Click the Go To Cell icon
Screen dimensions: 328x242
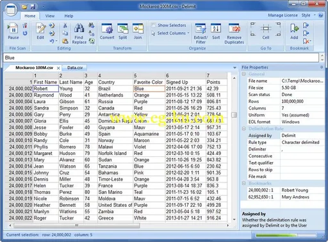pos(266,29)
